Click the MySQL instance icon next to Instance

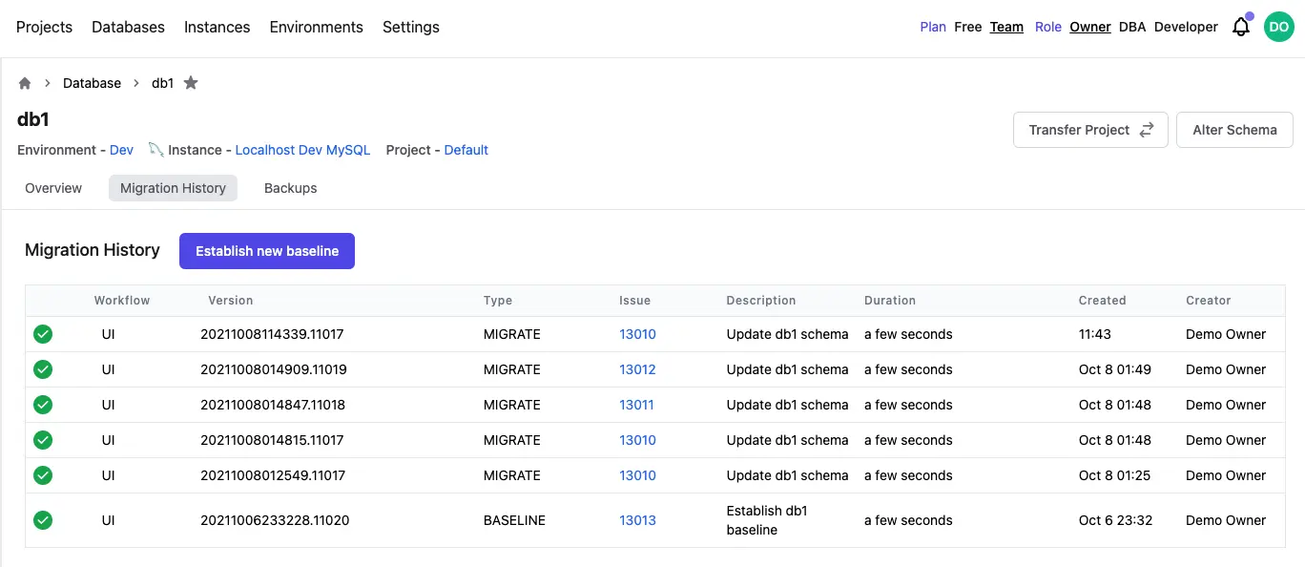(155, 150)
